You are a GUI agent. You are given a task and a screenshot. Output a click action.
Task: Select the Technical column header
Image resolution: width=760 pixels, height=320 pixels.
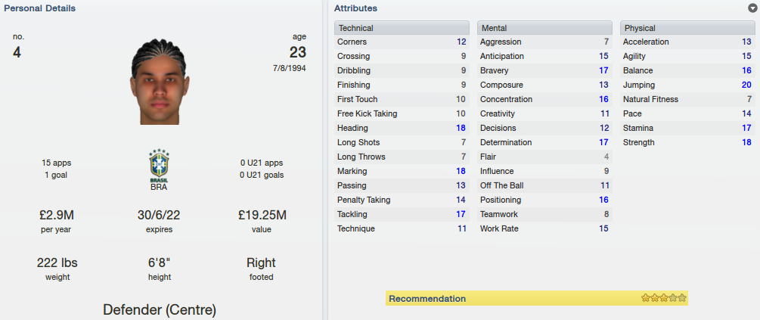click(x=402, y=28)
